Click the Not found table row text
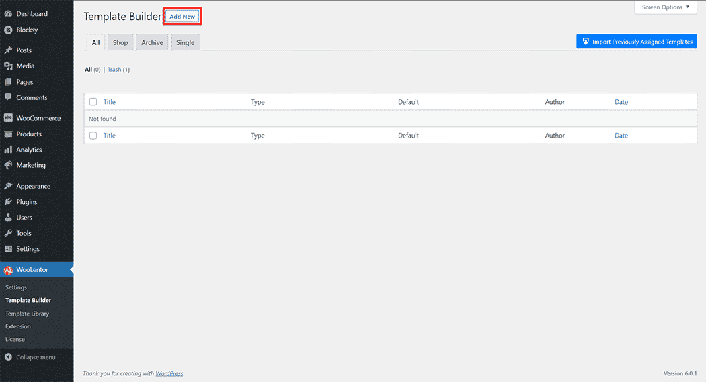This screenshot has width=706, height=382. (102, 119)
